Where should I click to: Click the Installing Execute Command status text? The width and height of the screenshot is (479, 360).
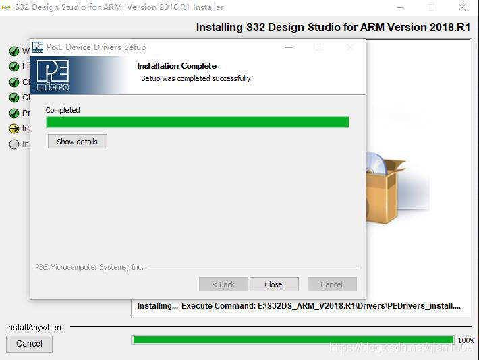[299, 306]
